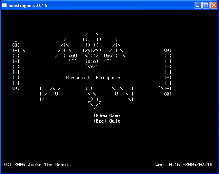Click the beastrogue.v.0.16 title text
This screenshot has height=174, width=219.
coord(28,5)
